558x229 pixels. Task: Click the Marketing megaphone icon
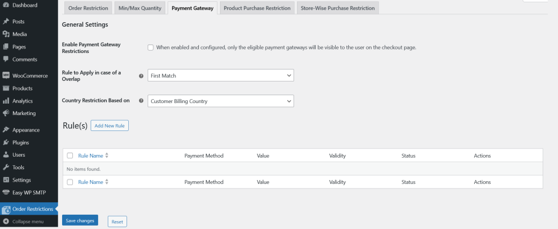(x=6, y=113)
